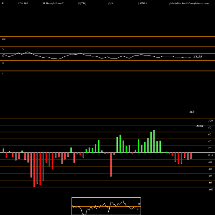215x215 pixels.
Task: Click the MR axis label -100
Action: (211, 190)
